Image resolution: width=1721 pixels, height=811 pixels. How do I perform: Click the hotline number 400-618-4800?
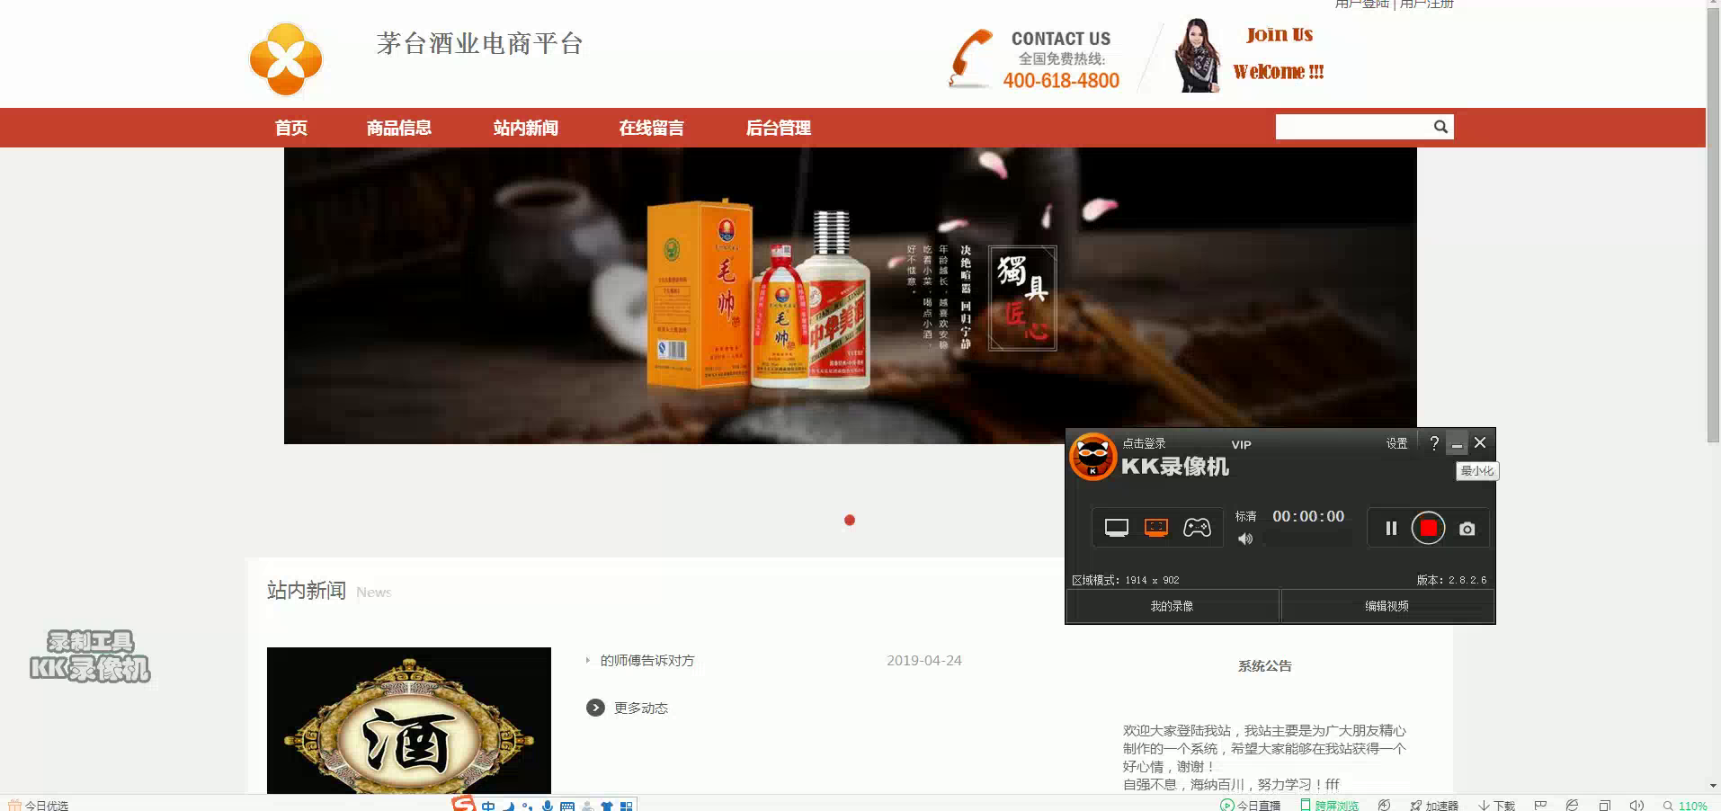1061,80
